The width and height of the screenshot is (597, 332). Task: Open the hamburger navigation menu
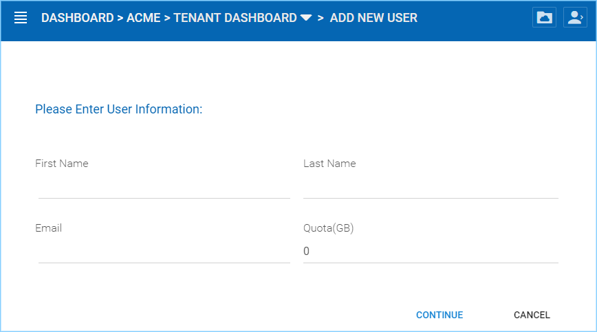tap(21, 18)
